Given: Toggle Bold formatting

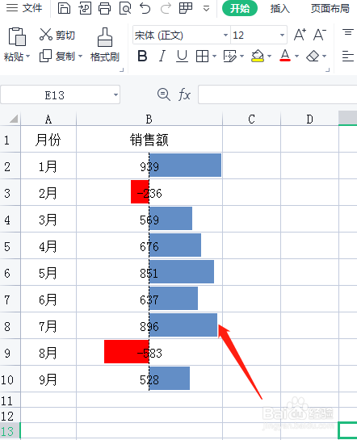Looking at the screenshot, I should coord(142,56).
